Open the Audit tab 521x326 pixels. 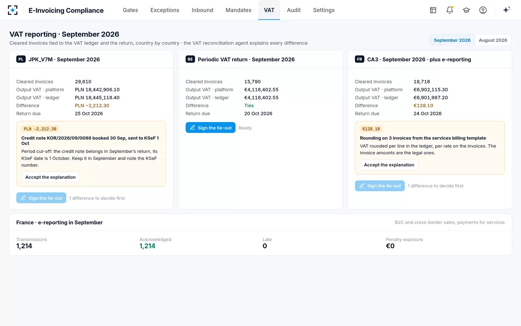294,10
